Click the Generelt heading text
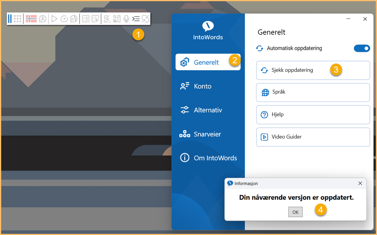 (271, 32)
